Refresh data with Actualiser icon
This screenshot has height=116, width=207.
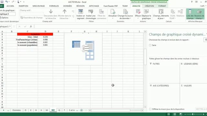click(x=113, y=12)
